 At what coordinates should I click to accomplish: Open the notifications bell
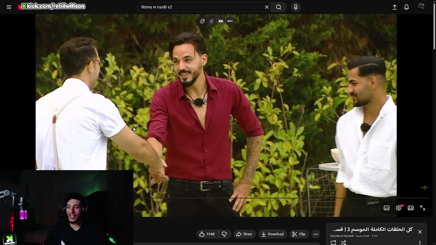406,7
